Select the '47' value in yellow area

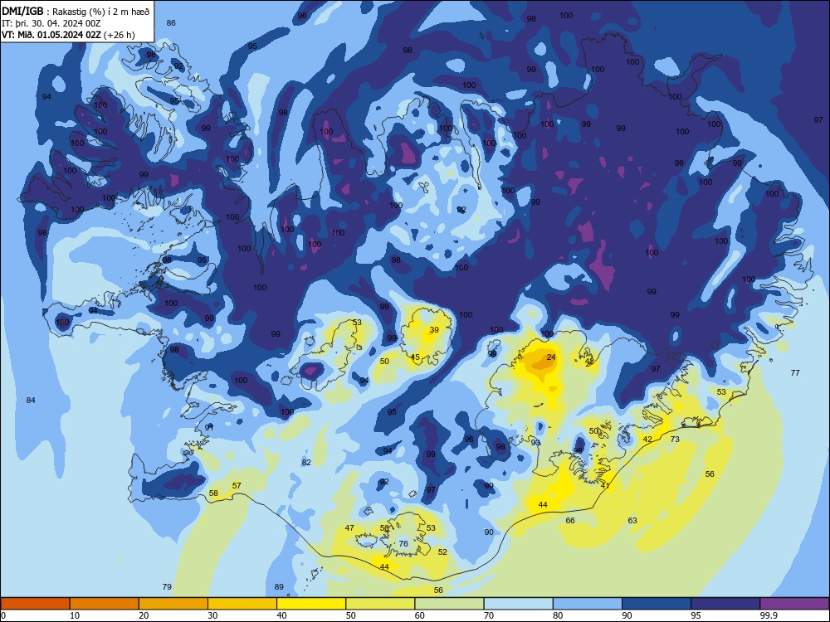click(349, 527)
